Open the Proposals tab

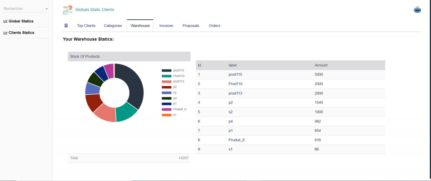[191, 26]
